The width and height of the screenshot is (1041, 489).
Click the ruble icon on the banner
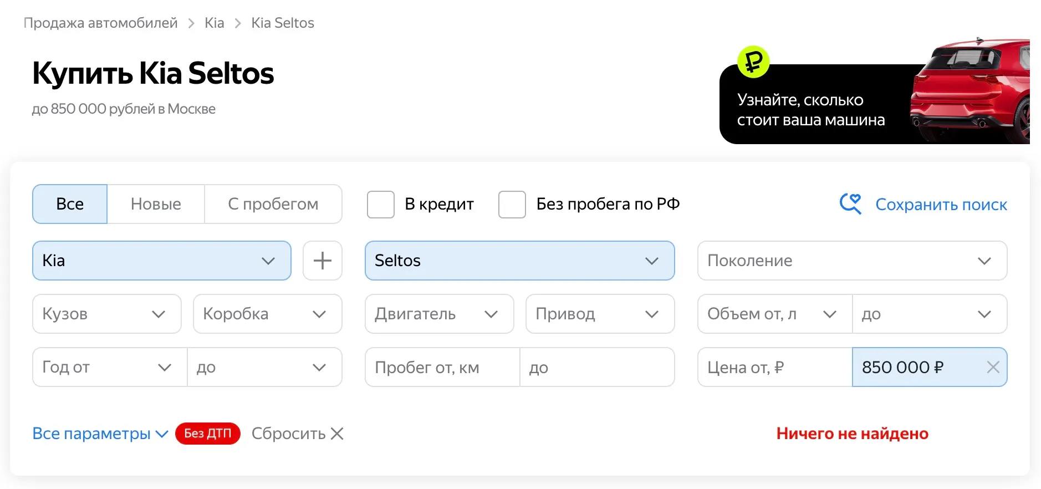(x=753, y=62)
